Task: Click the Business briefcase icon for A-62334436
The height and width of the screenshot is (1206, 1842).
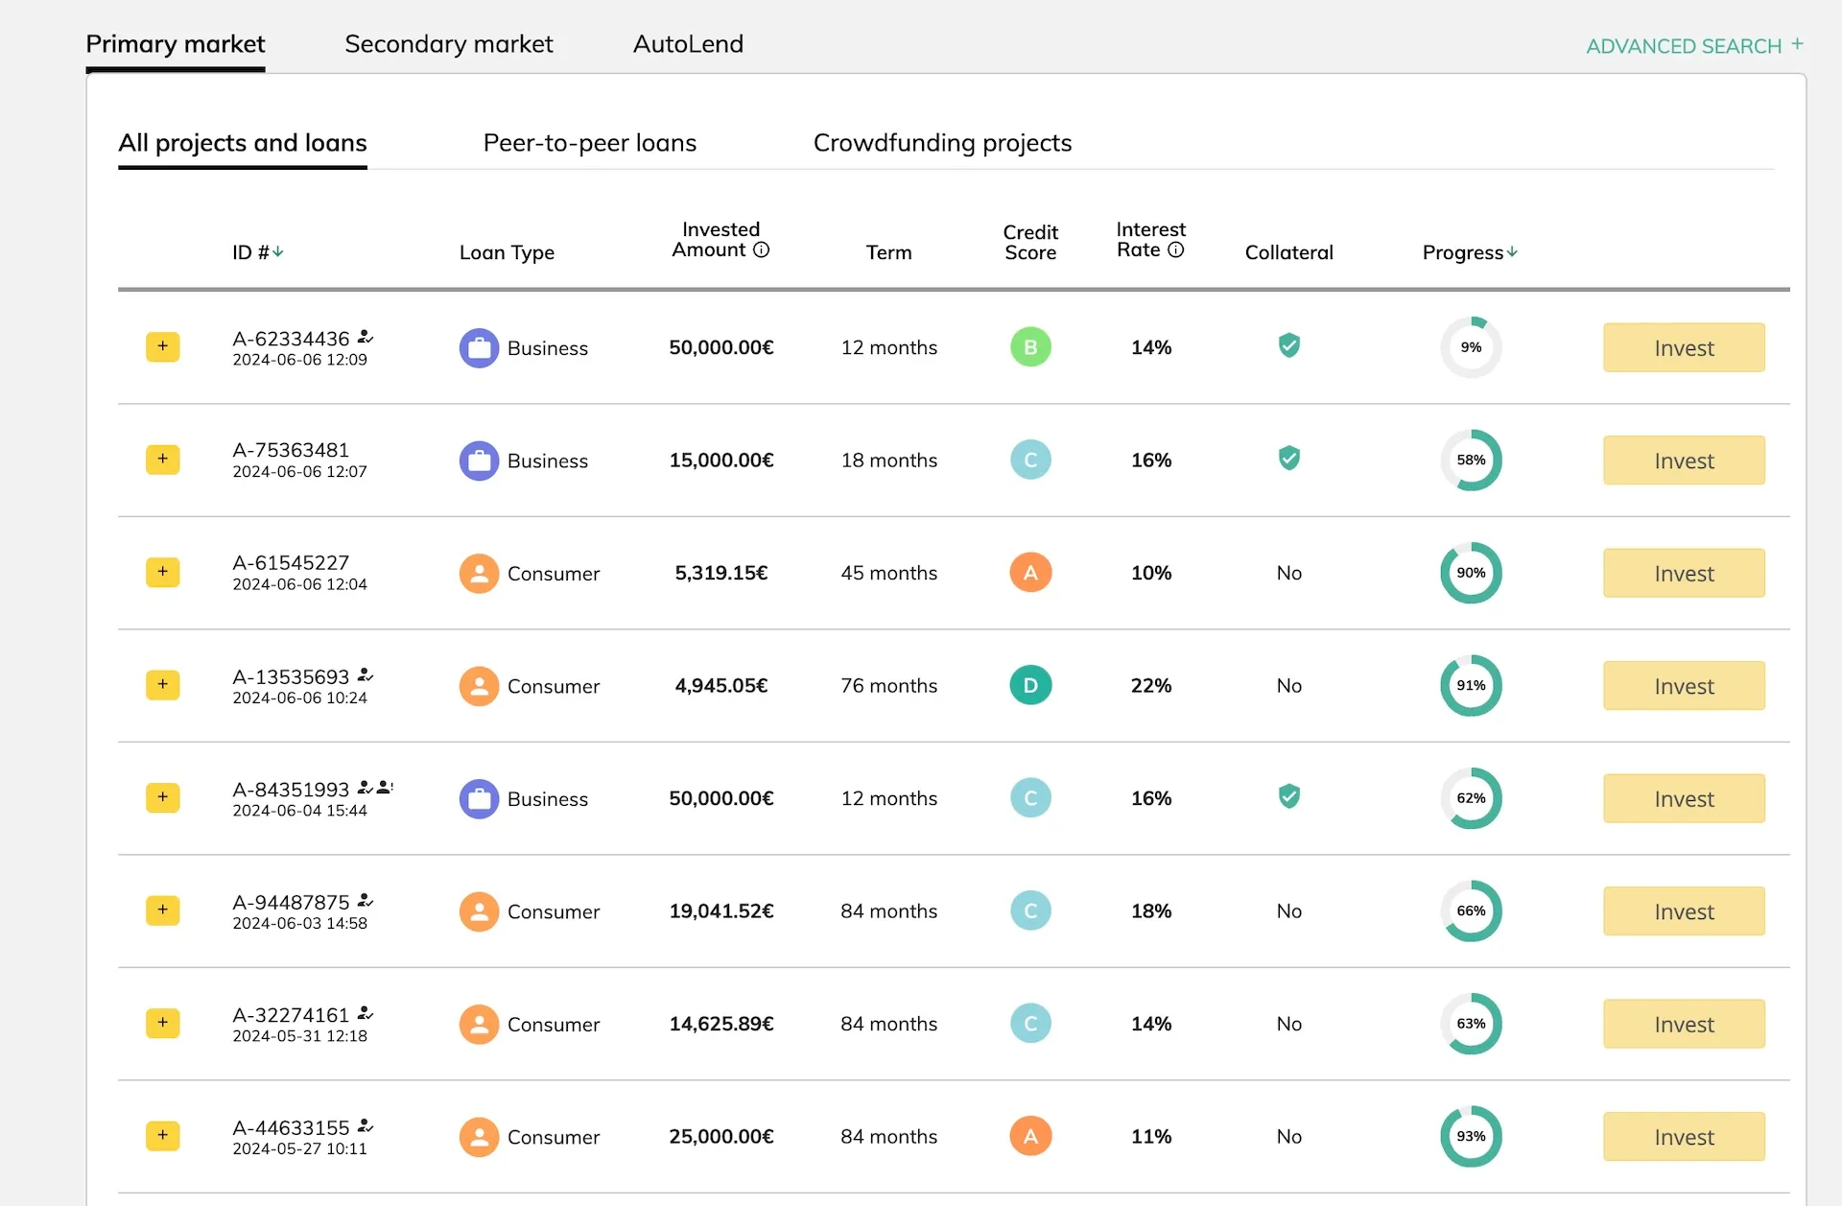Action: [x=479, y=347]
